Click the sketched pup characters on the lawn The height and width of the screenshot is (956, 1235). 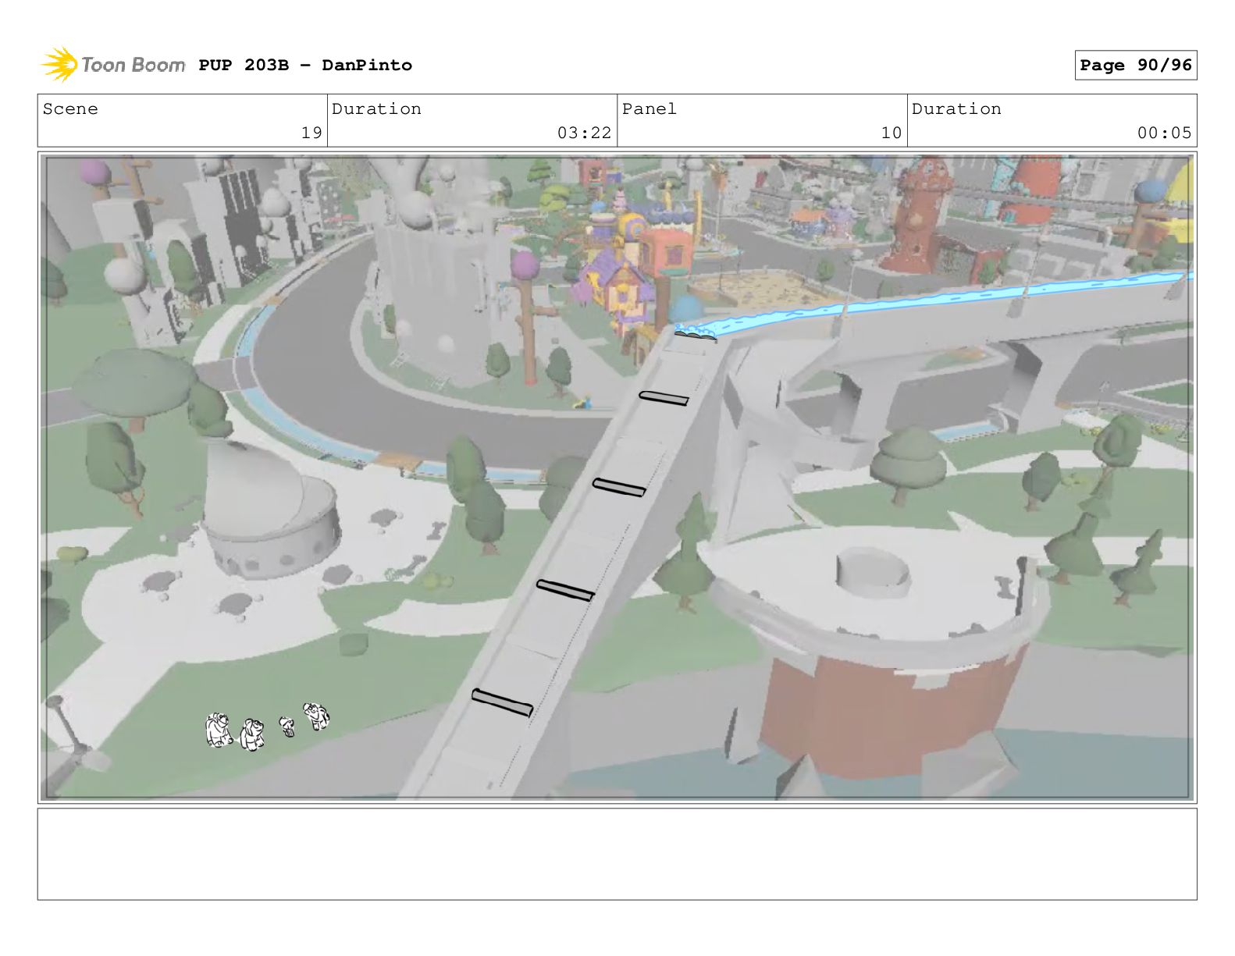[267, 727]
